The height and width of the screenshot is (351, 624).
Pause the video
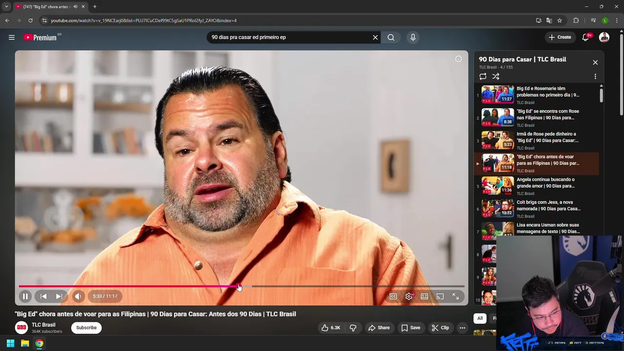click(25, 296)
